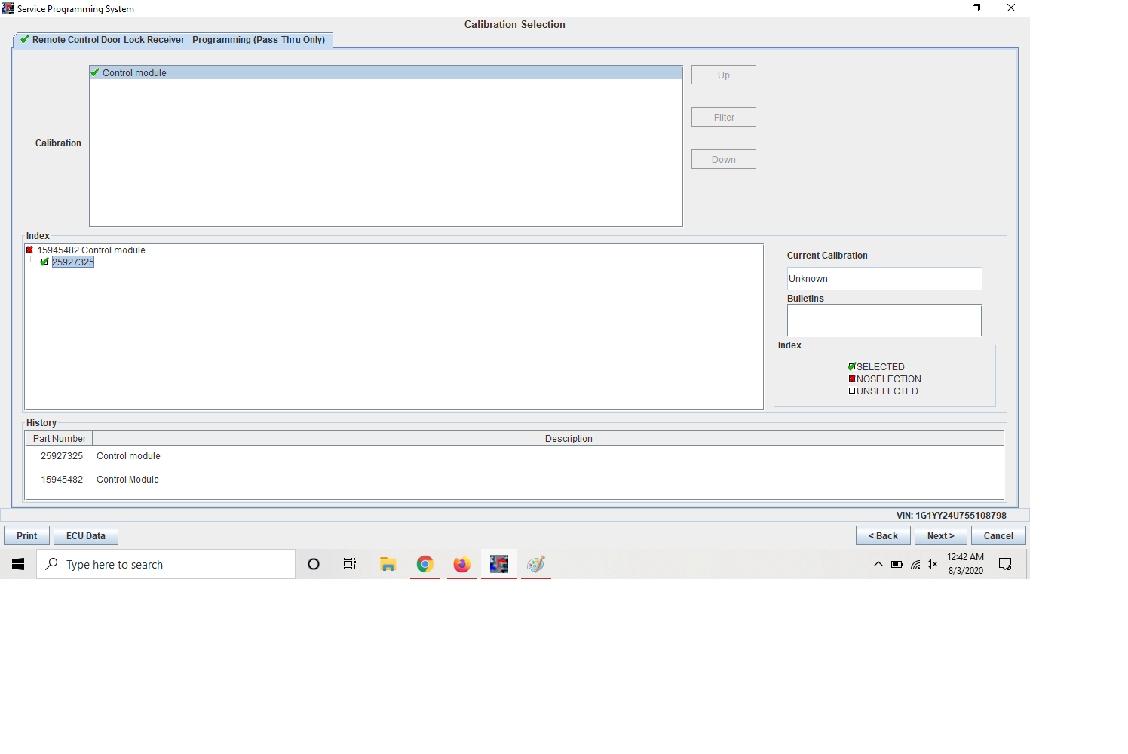
Task: Open Chrome from the taskbar
Action: pyautogui.click(x=425, y=564)
